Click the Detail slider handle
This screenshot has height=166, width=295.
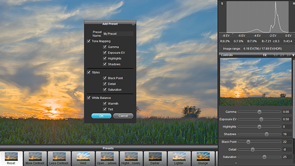pos(253,149)
